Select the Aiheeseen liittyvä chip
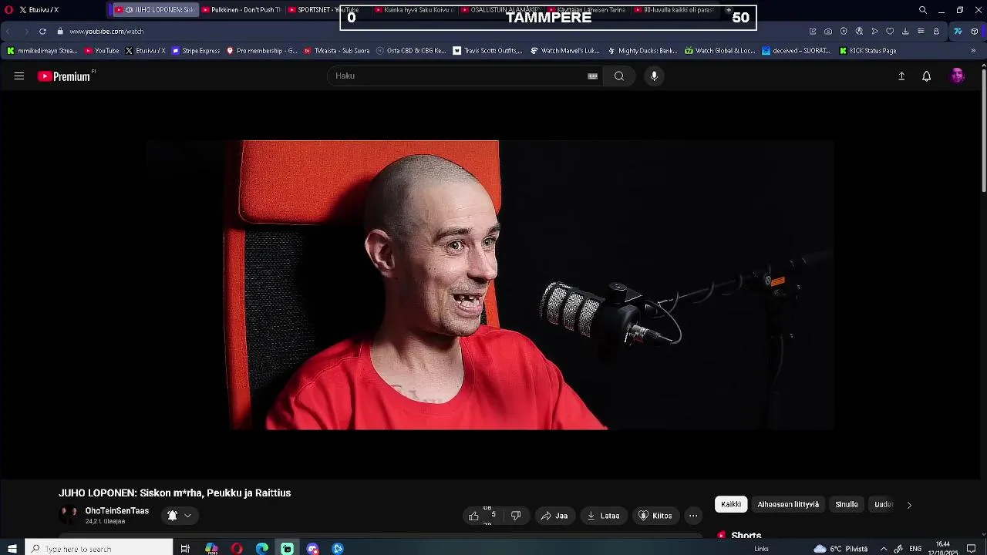The height and width of the screenshot is (555, 987). (x=788, y=505)
